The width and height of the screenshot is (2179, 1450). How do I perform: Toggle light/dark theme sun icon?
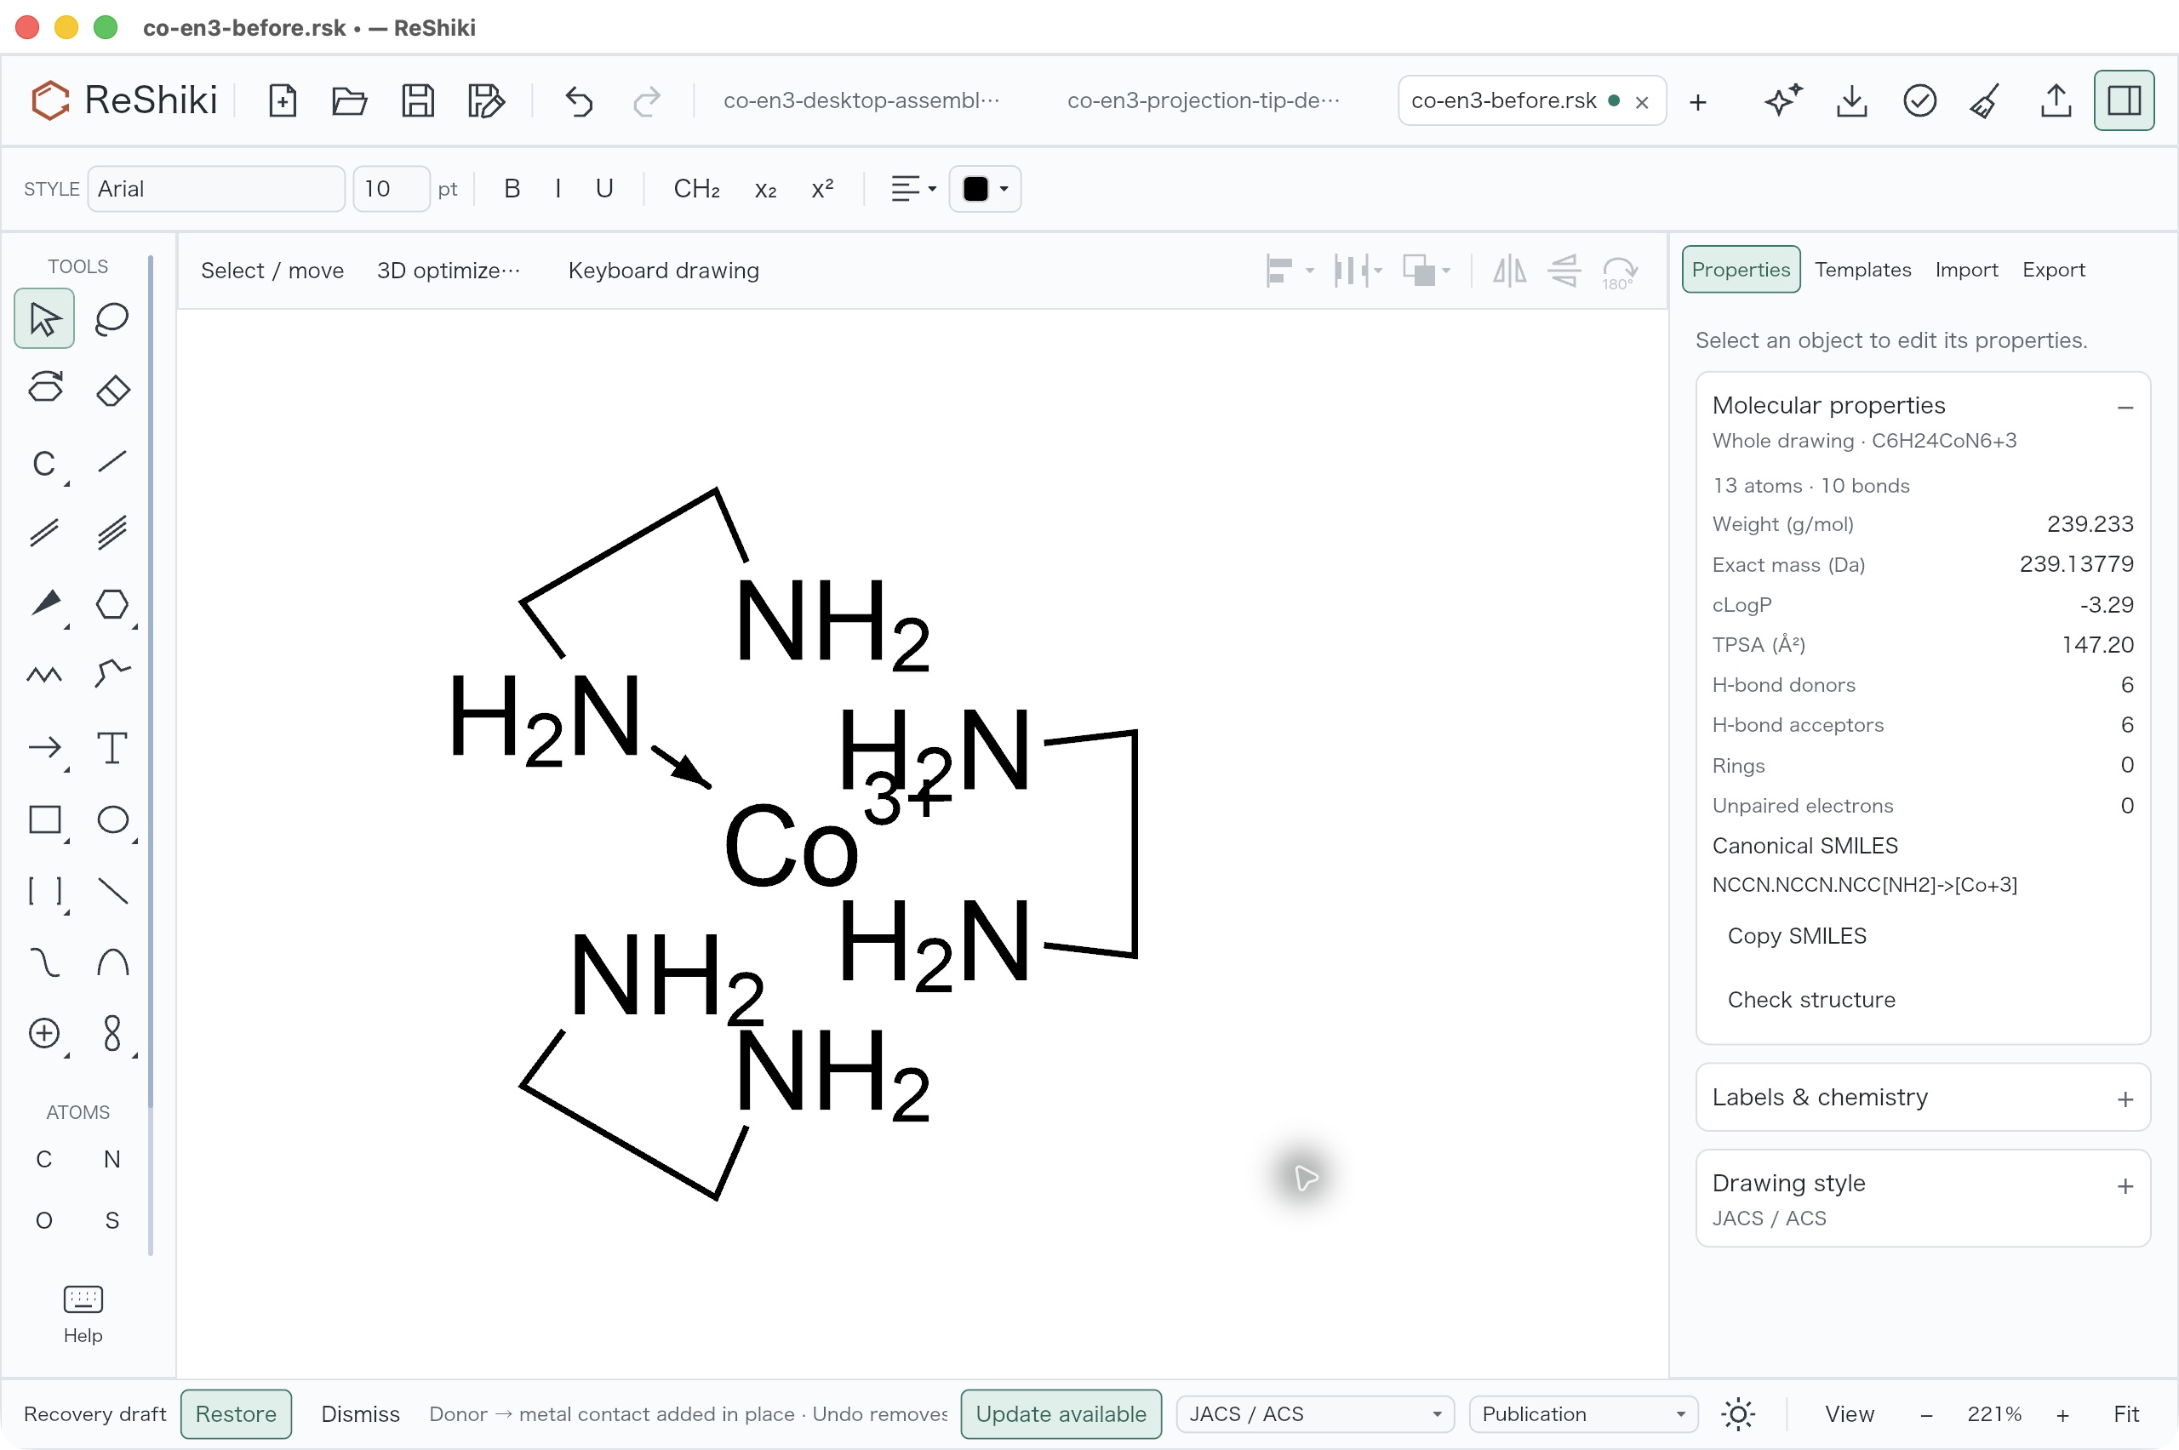coord(1738,1414)
